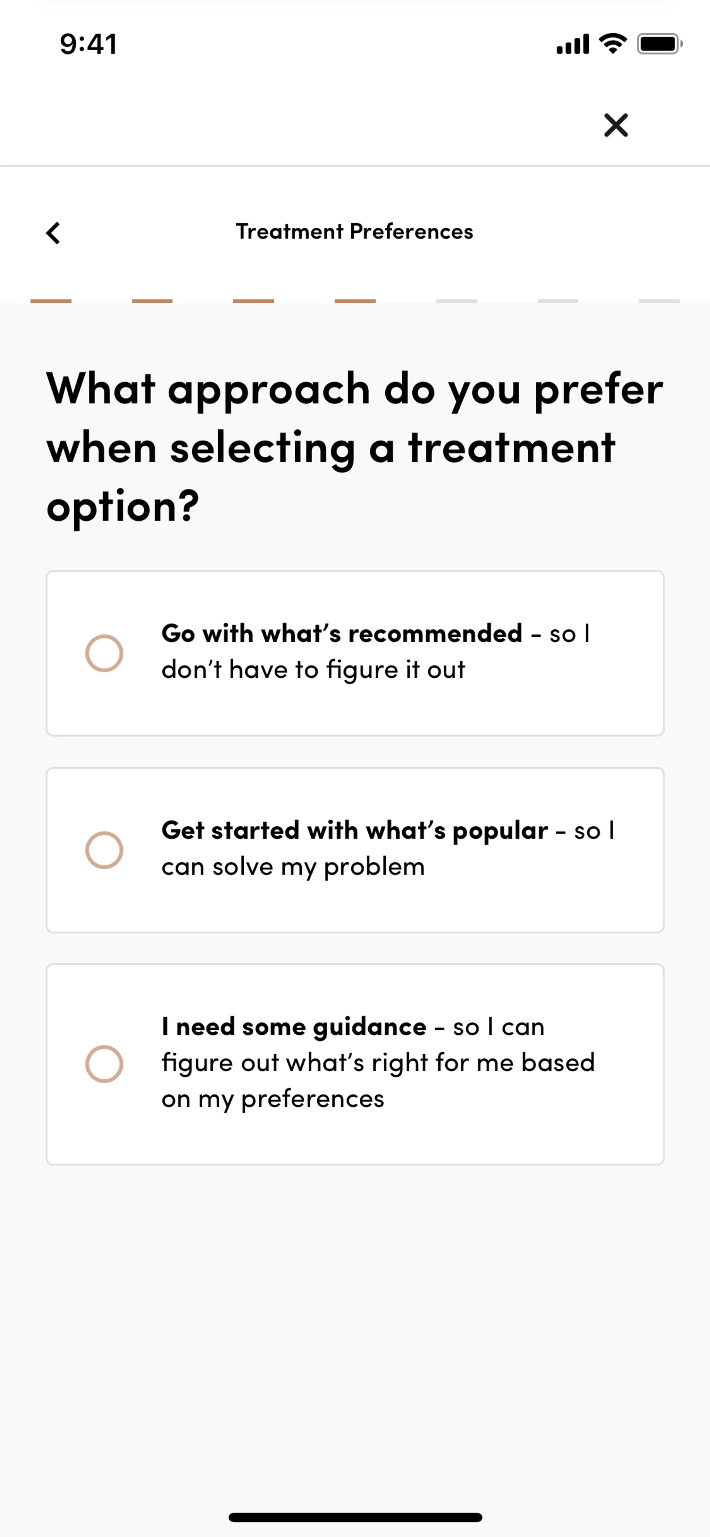Tap the third progress step segment
This screenshot has height=1537, width=710.
click(254, 301)
